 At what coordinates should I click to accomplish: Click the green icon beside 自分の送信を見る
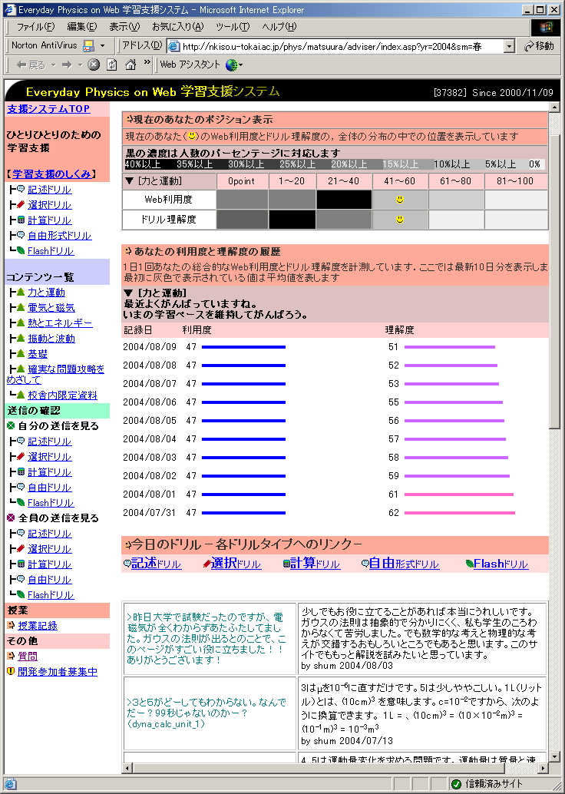12,426
